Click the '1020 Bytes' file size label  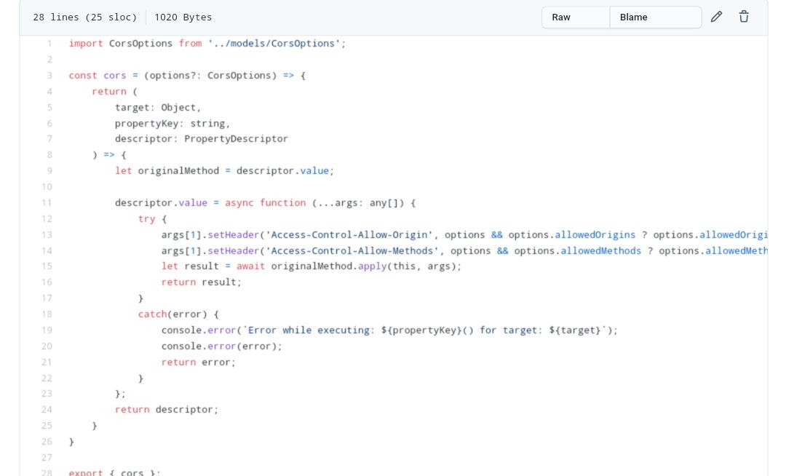[x=184, y=17]
